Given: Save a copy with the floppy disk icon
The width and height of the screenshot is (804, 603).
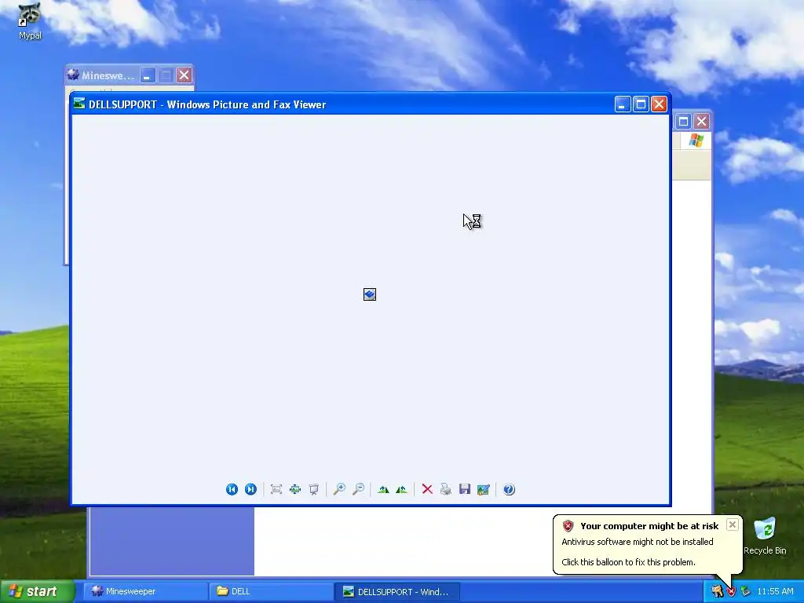Looking at the screenshot, I should pyautogui.click(x=465, y=489).
